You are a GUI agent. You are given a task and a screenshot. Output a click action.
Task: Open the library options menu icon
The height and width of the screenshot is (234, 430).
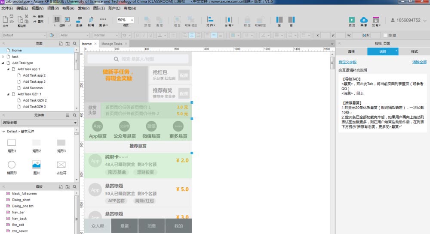point(68,115)
